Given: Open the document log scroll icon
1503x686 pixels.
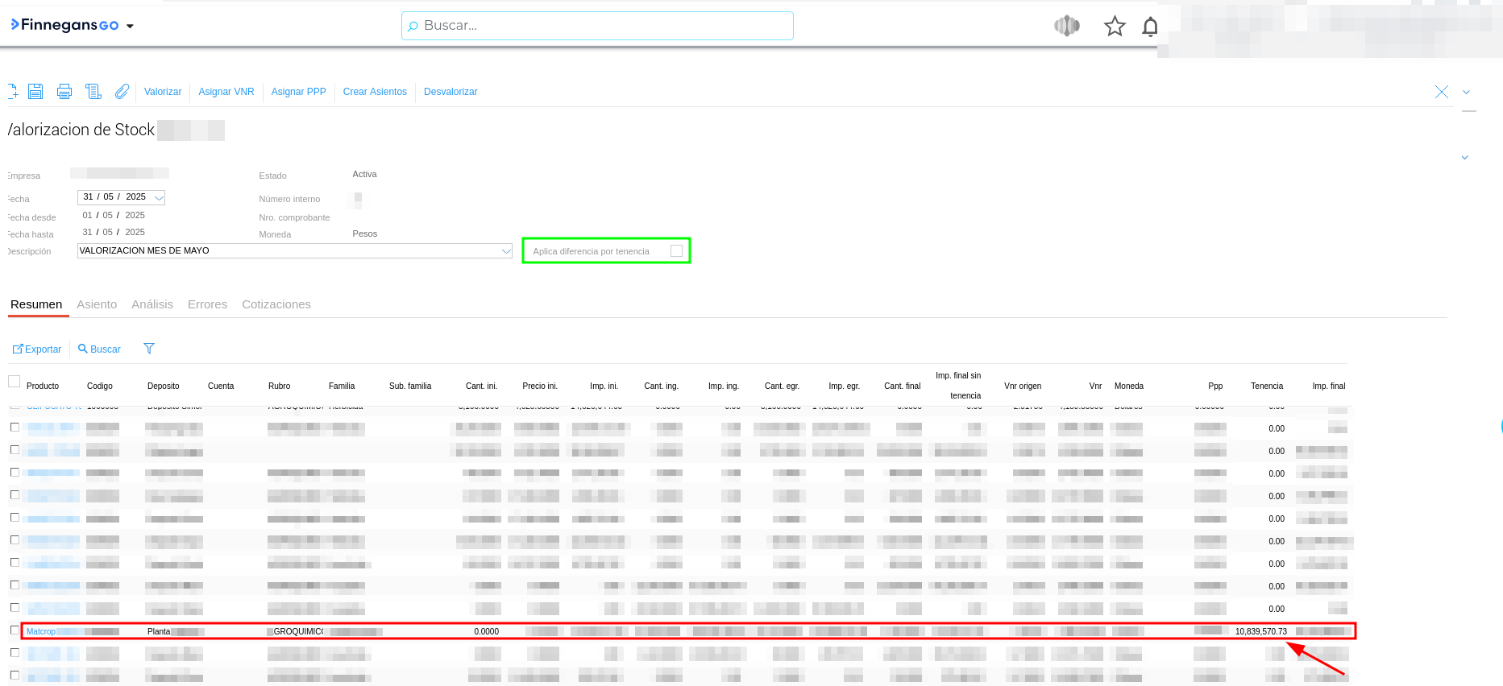Looking at the screenshot, I should (x=93, y=92).
